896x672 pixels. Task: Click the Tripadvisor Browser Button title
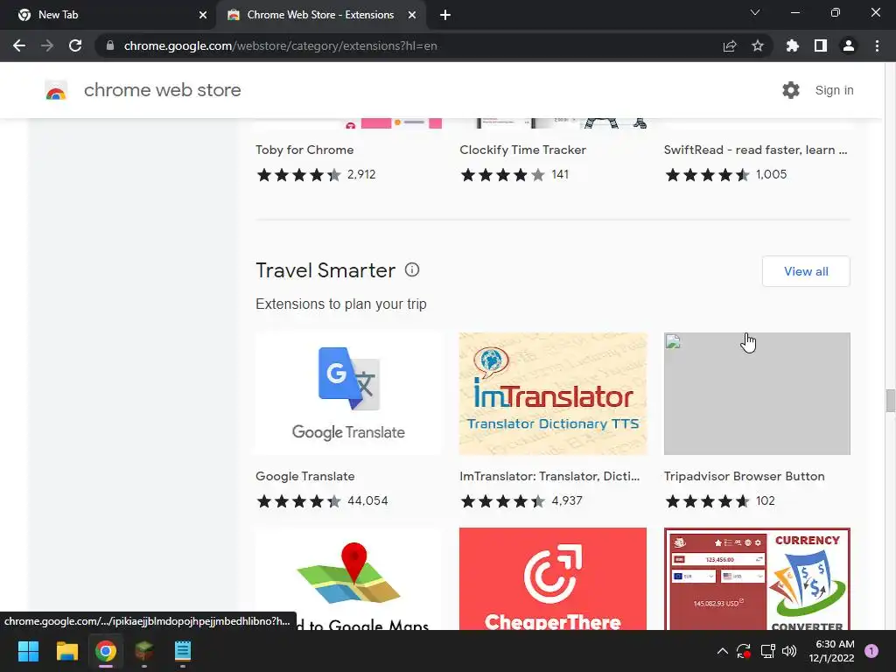pos(744,476)
